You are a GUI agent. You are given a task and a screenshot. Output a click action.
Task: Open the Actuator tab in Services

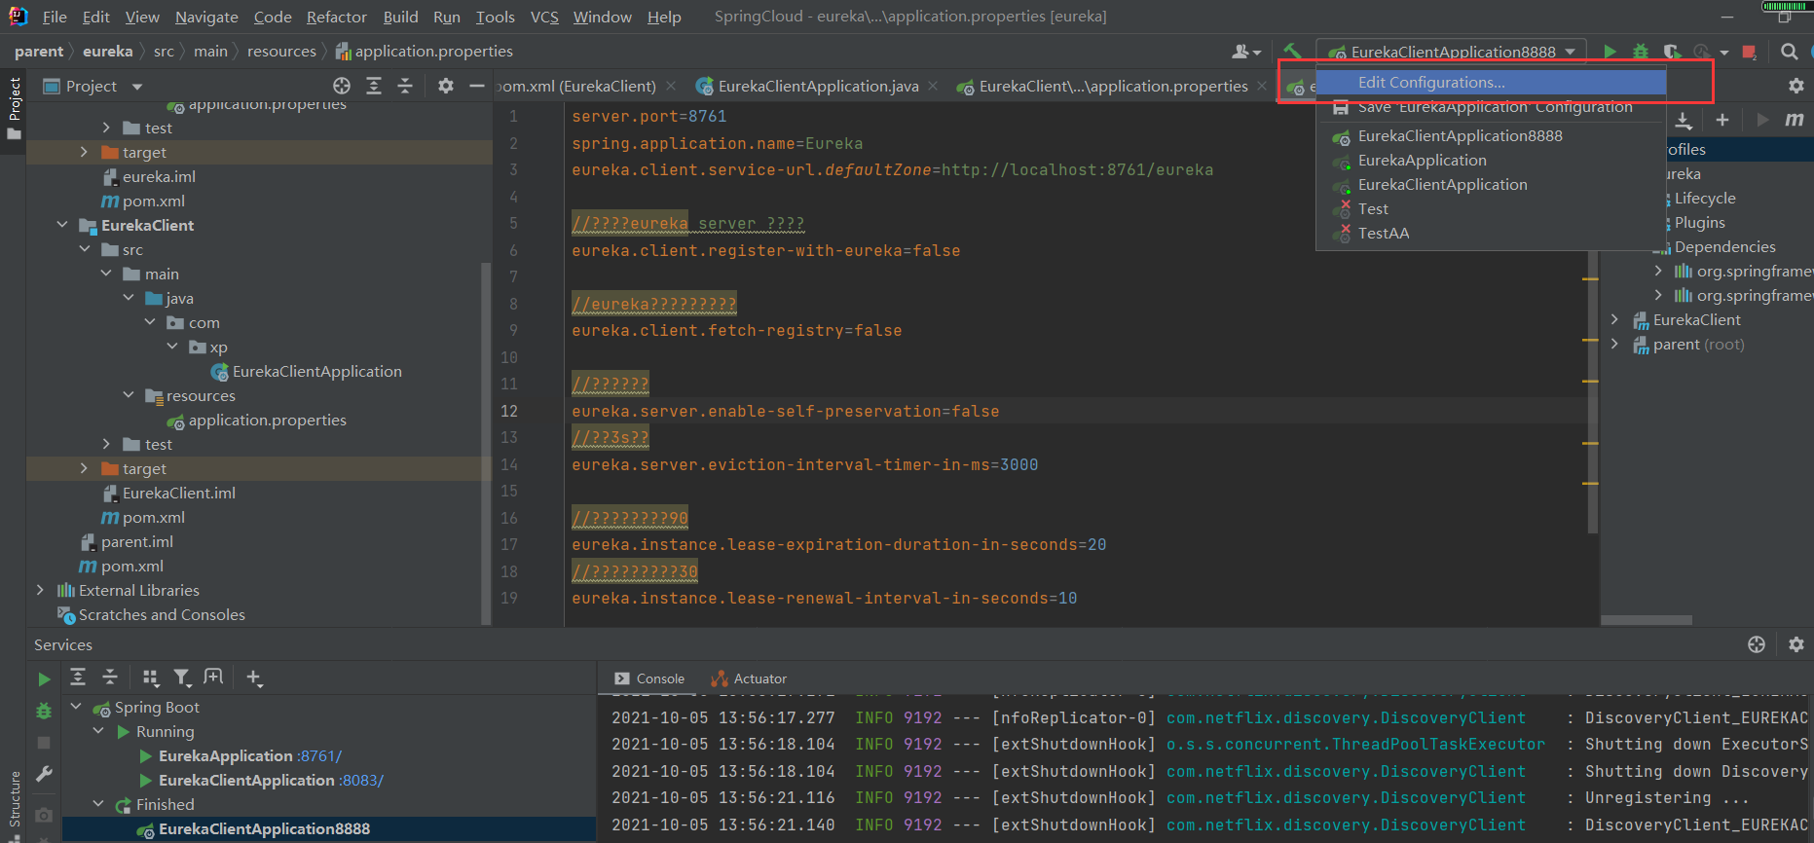pos(749,678)
